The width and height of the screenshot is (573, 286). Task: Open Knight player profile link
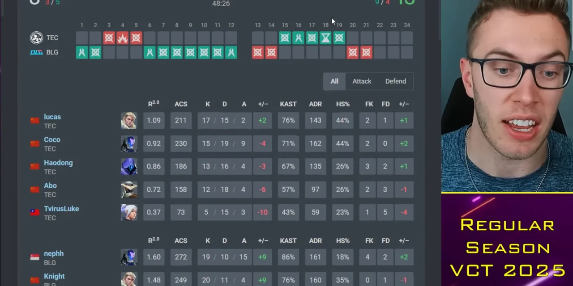pyautogui.click(x=54, y=277)
